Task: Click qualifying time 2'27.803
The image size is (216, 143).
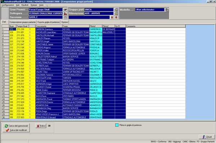Action: click(22, 117)
